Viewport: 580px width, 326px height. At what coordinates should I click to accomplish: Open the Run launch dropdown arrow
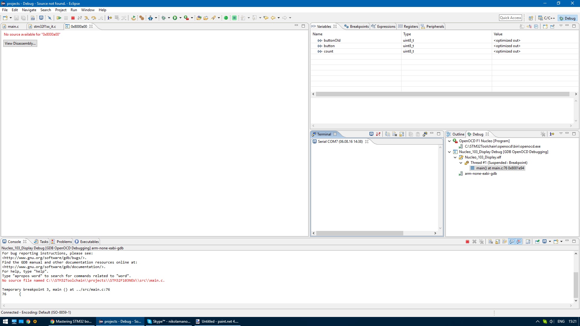point(180,18)
